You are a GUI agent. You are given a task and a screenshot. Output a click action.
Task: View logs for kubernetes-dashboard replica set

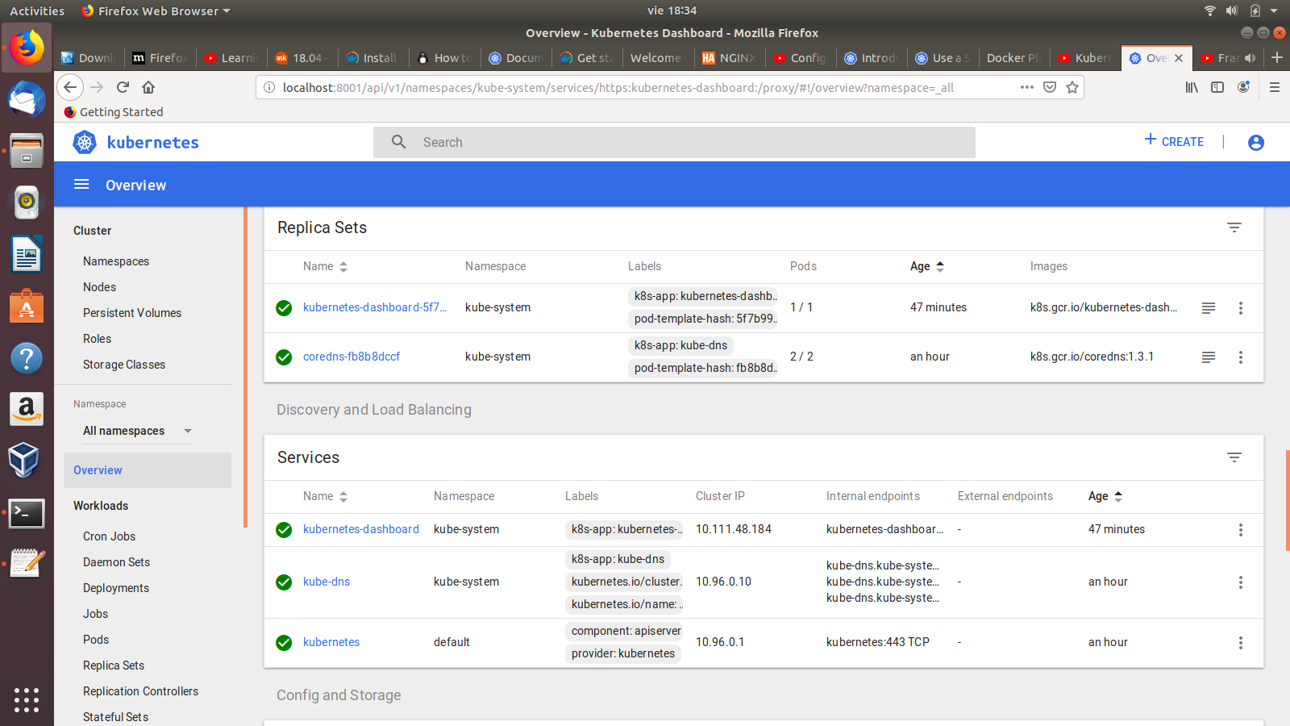point(1208,308)
